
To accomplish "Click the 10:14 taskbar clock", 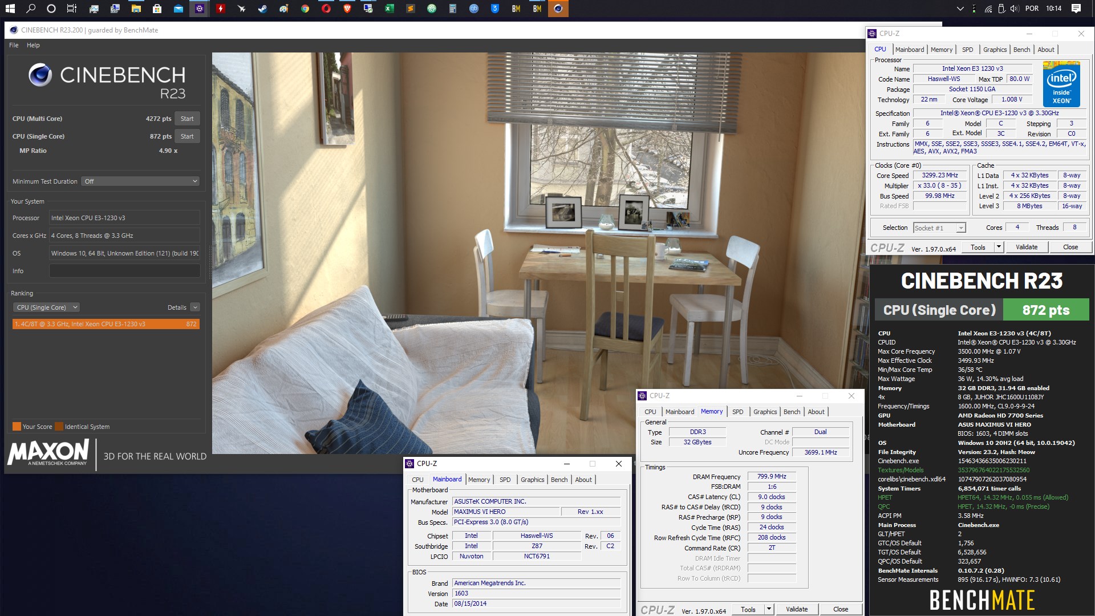I will pos(1053,9).
